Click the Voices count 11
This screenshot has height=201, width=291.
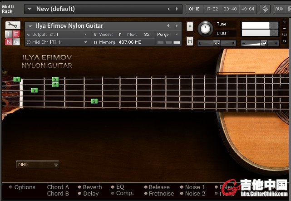pos(120,35)
